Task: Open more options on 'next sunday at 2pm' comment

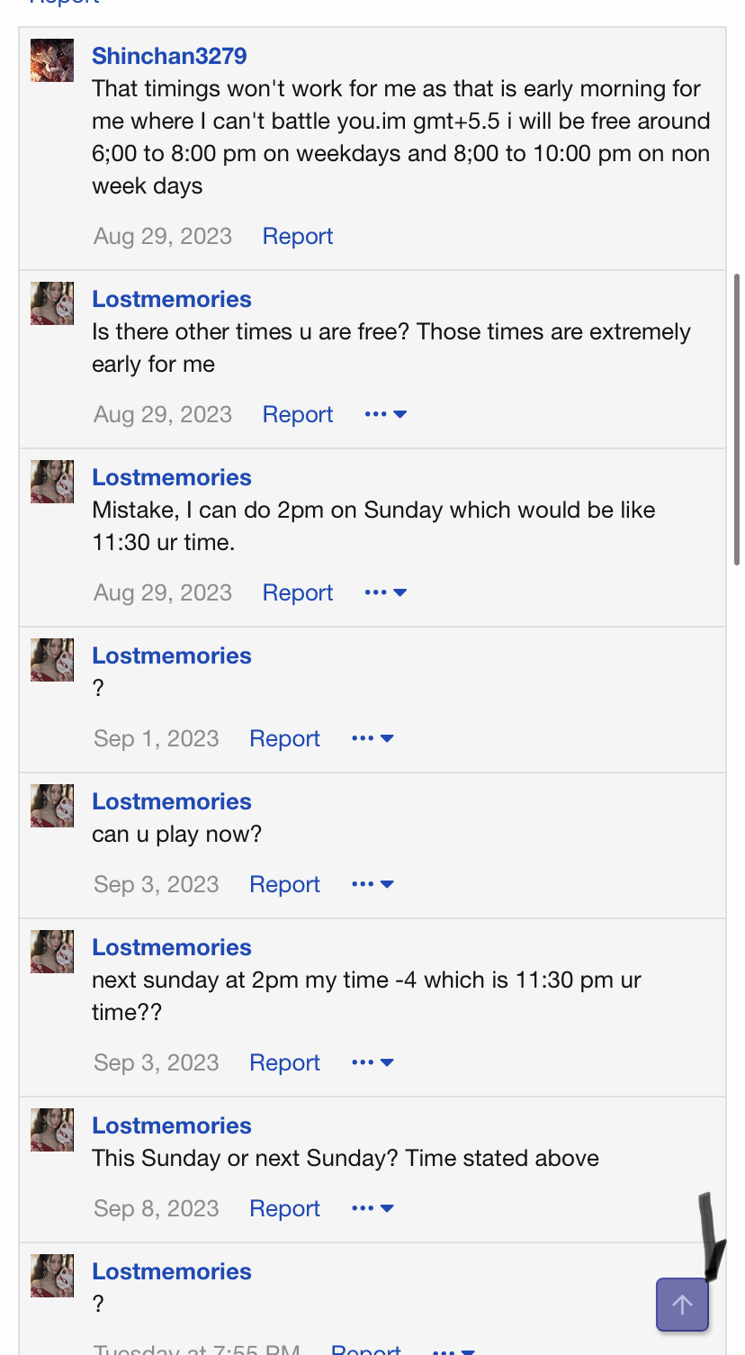Action: (372, 1062)
